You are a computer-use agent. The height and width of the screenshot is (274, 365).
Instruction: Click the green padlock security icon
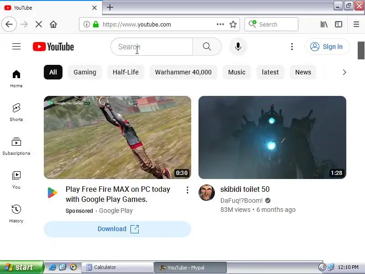pyautogui.click(x=96, y=24)
